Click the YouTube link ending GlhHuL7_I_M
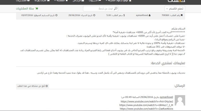Screen dimensions: 201x111 146,105
